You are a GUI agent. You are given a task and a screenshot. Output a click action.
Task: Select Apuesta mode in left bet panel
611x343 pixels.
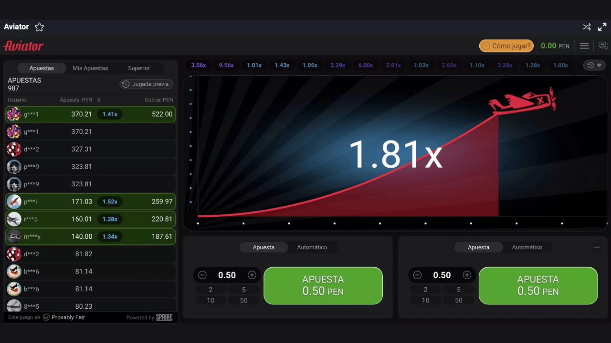pos(263,247)
